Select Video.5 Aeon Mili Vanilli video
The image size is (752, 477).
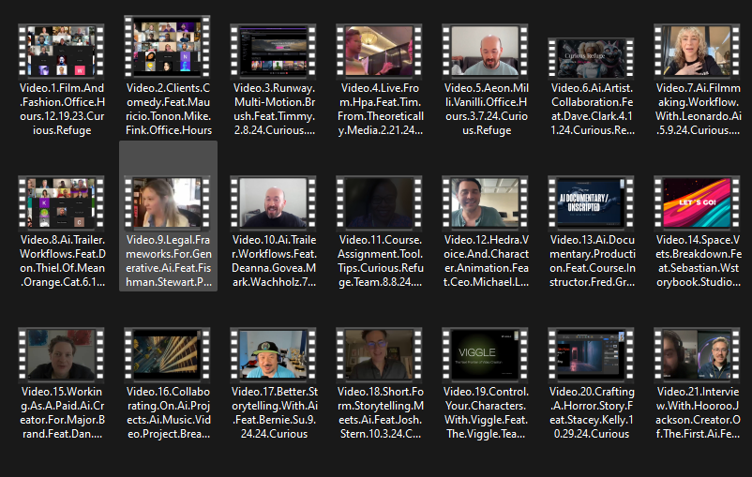click(x=486, y=51)
